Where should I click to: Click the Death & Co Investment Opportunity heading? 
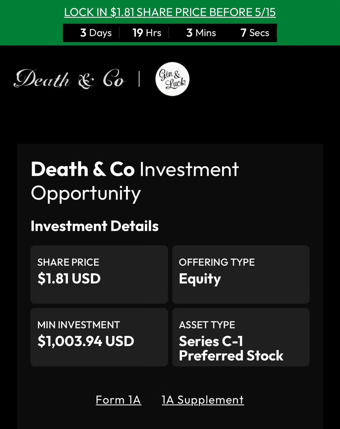tap(135, 181)
